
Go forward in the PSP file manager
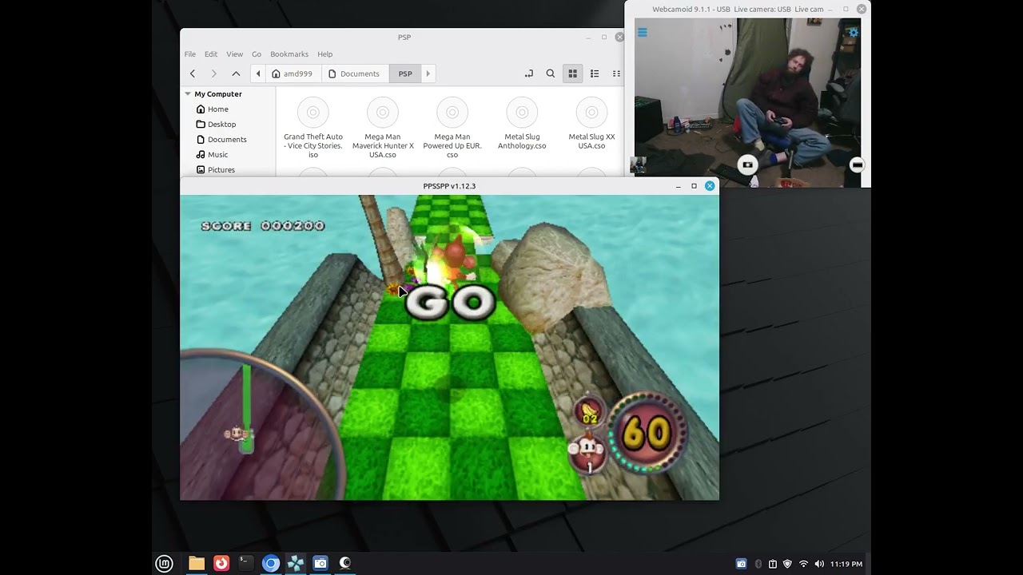pos(213,73)
